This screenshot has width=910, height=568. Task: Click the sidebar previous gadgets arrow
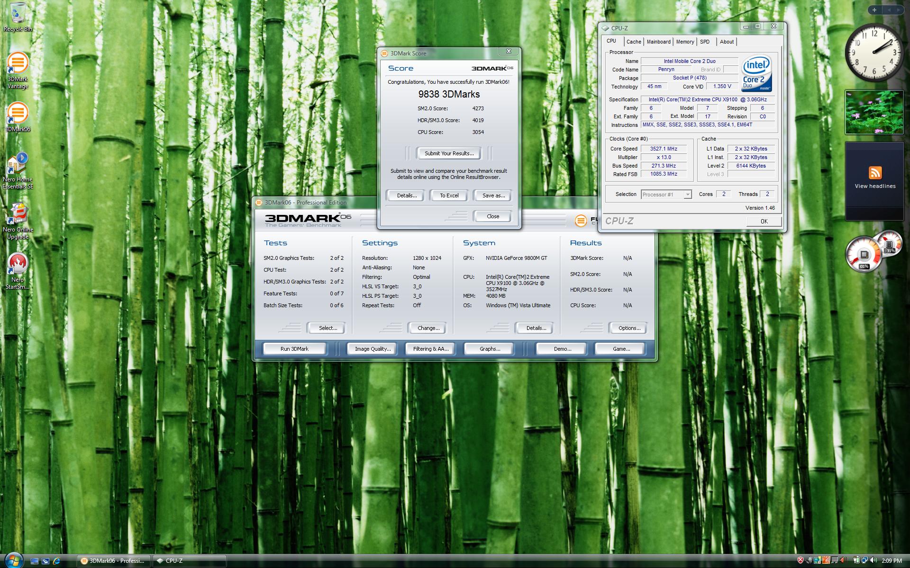click(x=889, y=10)
